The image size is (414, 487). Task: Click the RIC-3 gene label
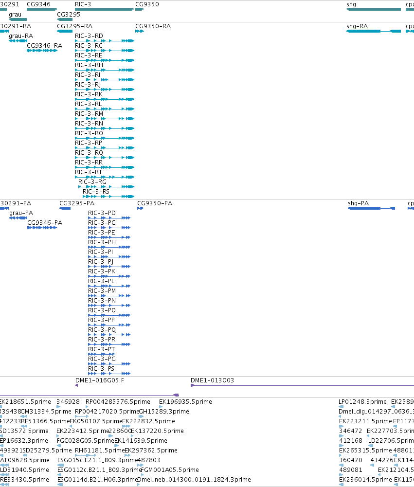click(83, 4)
